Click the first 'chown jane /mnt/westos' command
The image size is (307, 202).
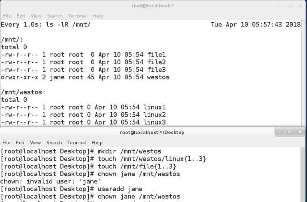[138, 174]
